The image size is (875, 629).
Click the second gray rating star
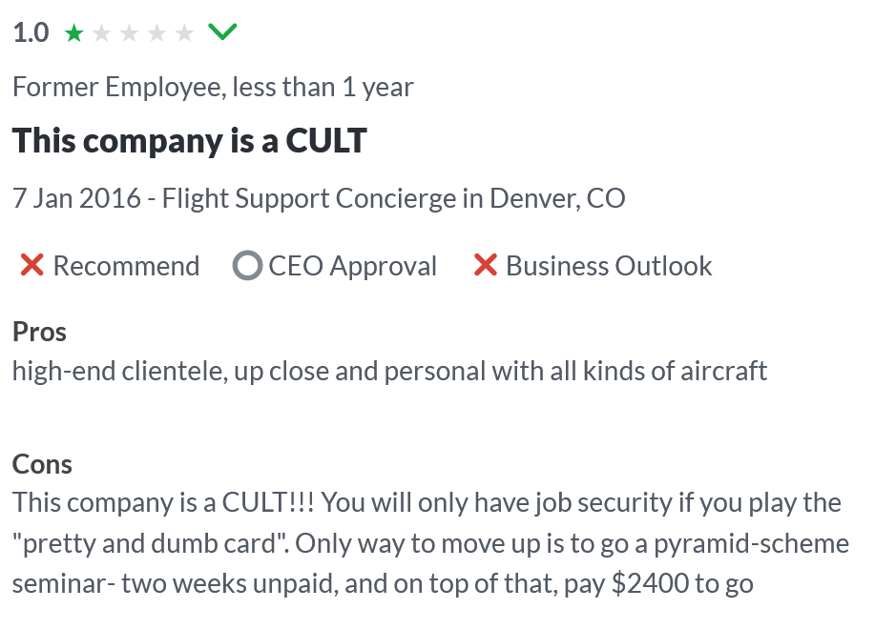[101, 33]
